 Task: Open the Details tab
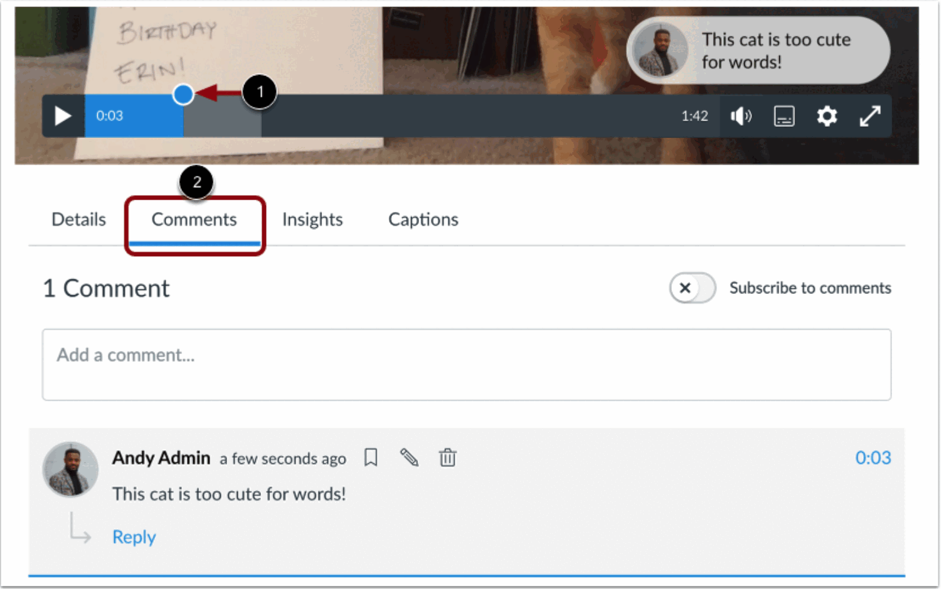78,219
